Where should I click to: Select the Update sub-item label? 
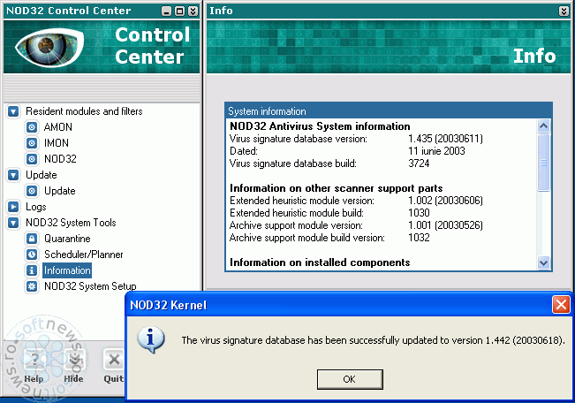[x=60, y=191]
